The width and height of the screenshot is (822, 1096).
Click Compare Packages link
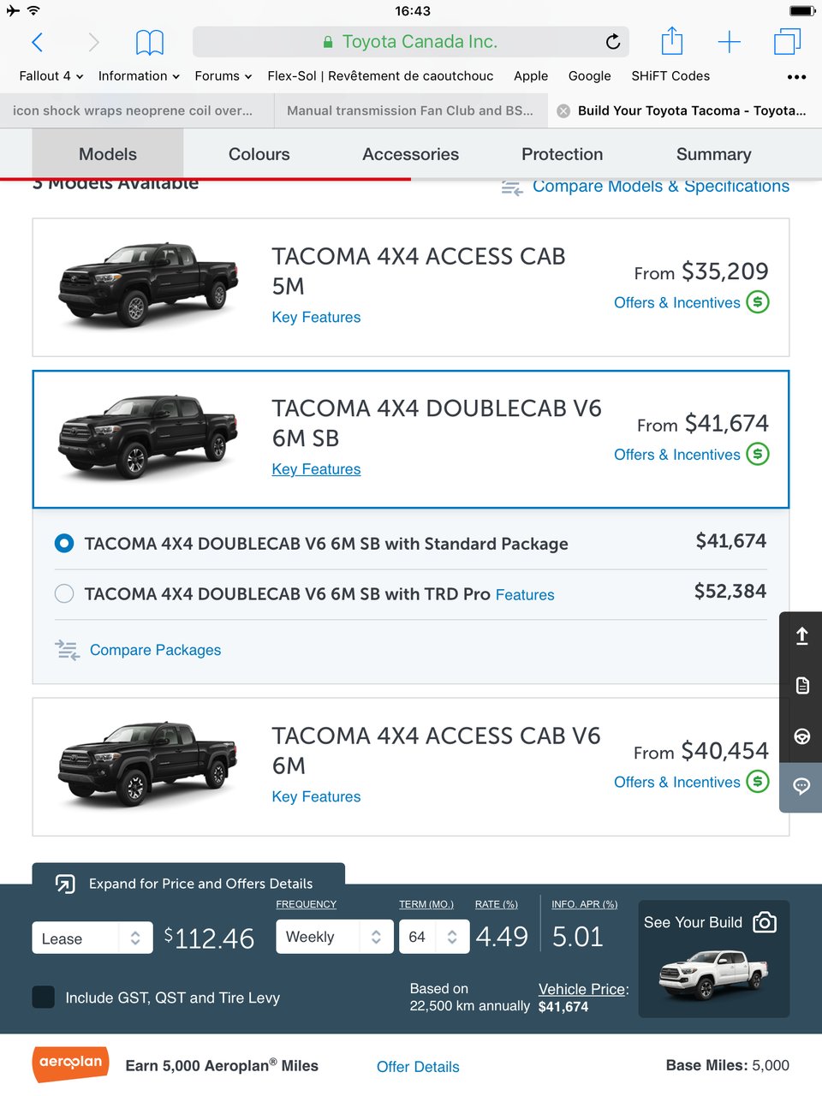155,650
